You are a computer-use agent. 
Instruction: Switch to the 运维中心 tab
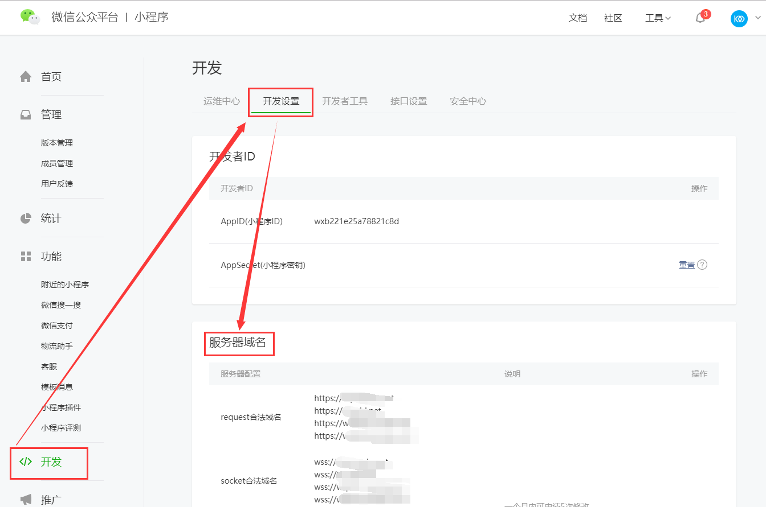[x=222, y=101]
